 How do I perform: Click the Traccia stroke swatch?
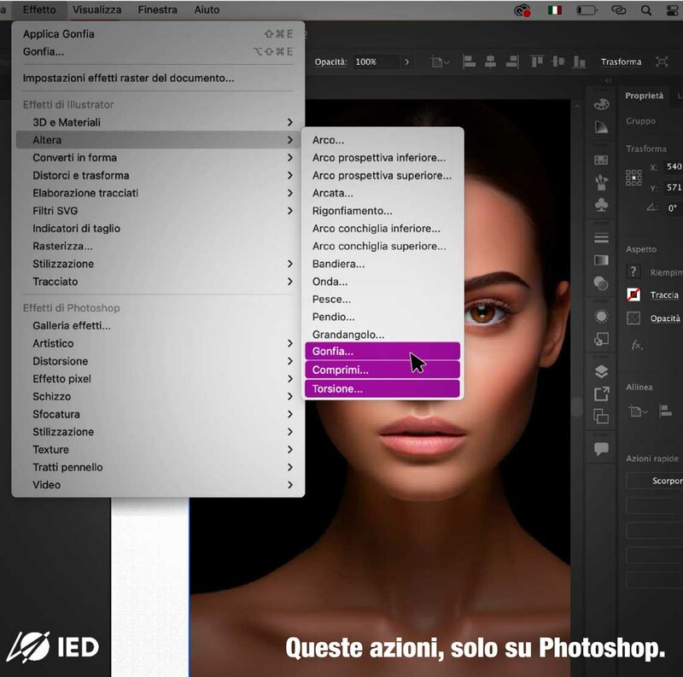[x=633, y=295]
